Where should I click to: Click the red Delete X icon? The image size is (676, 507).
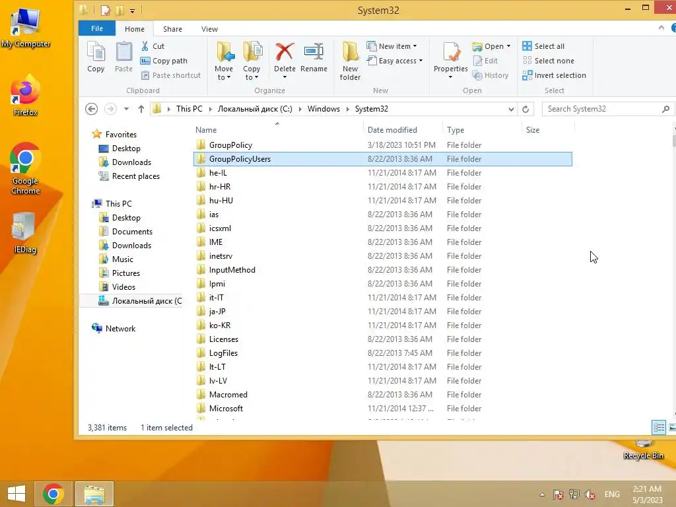285,52
